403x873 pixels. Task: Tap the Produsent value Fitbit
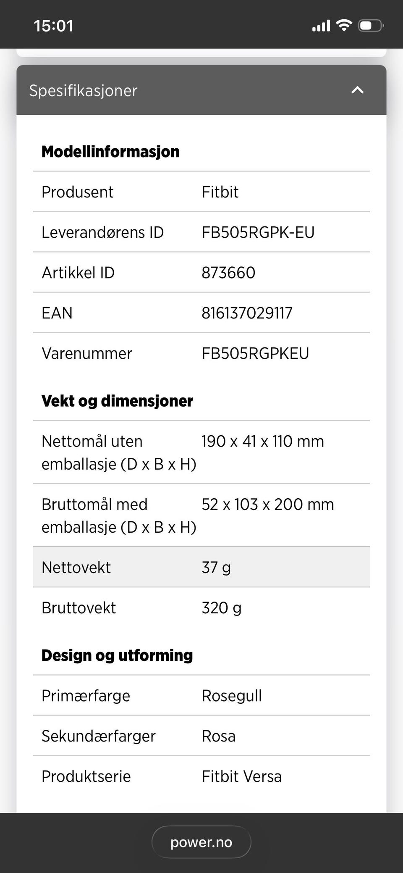(x=220, y=192)
